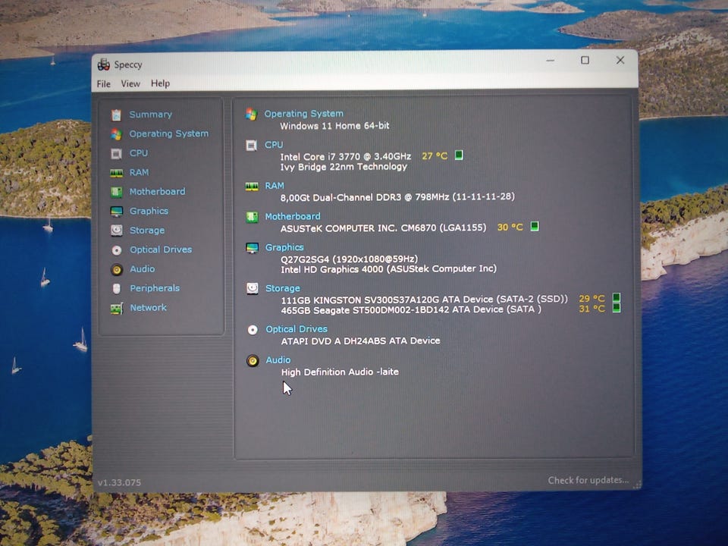Click the motherboard temperature 30 °C value
The width and height of the screenshot is (728, 546).
510,227
